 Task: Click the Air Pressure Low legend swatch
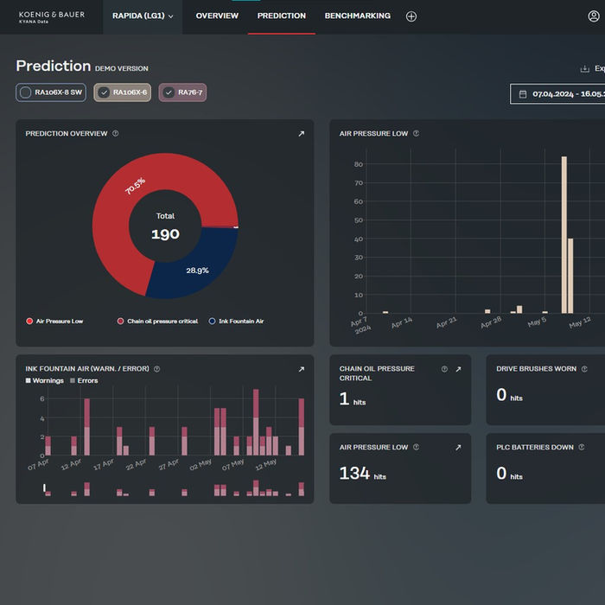pos(29,321)
